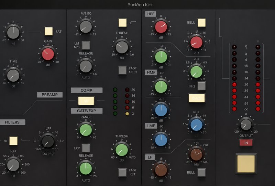Image resolution: width=275 pixels, height=186 pixels.
Task: Click the red preamp GAIN knob
Action: [48, 54]
